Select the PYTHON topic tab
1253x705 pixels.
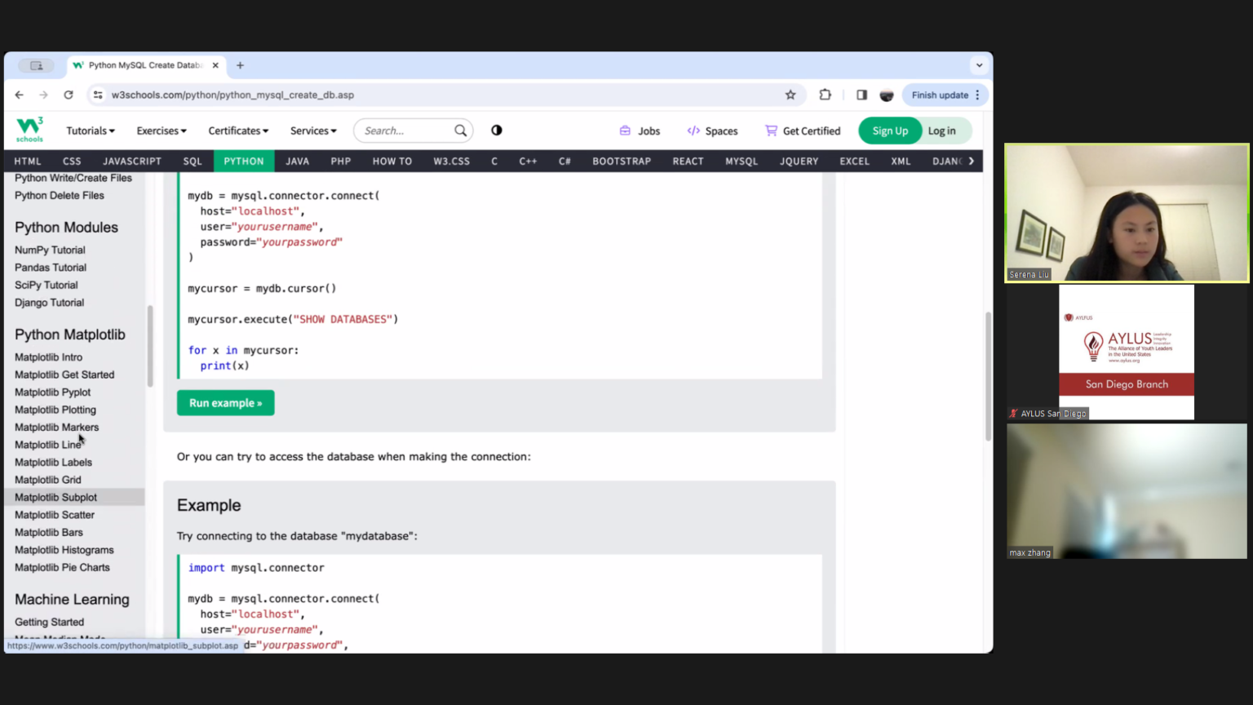pos(244,161)
